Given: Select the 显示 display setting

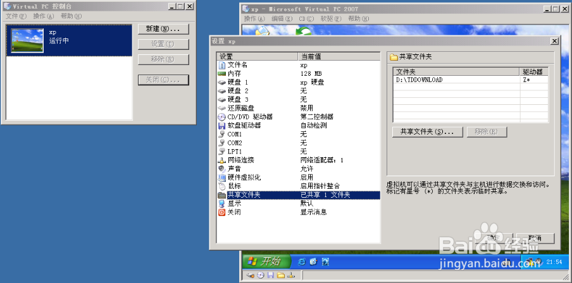Looking at the screenshot, I should 299,203.
